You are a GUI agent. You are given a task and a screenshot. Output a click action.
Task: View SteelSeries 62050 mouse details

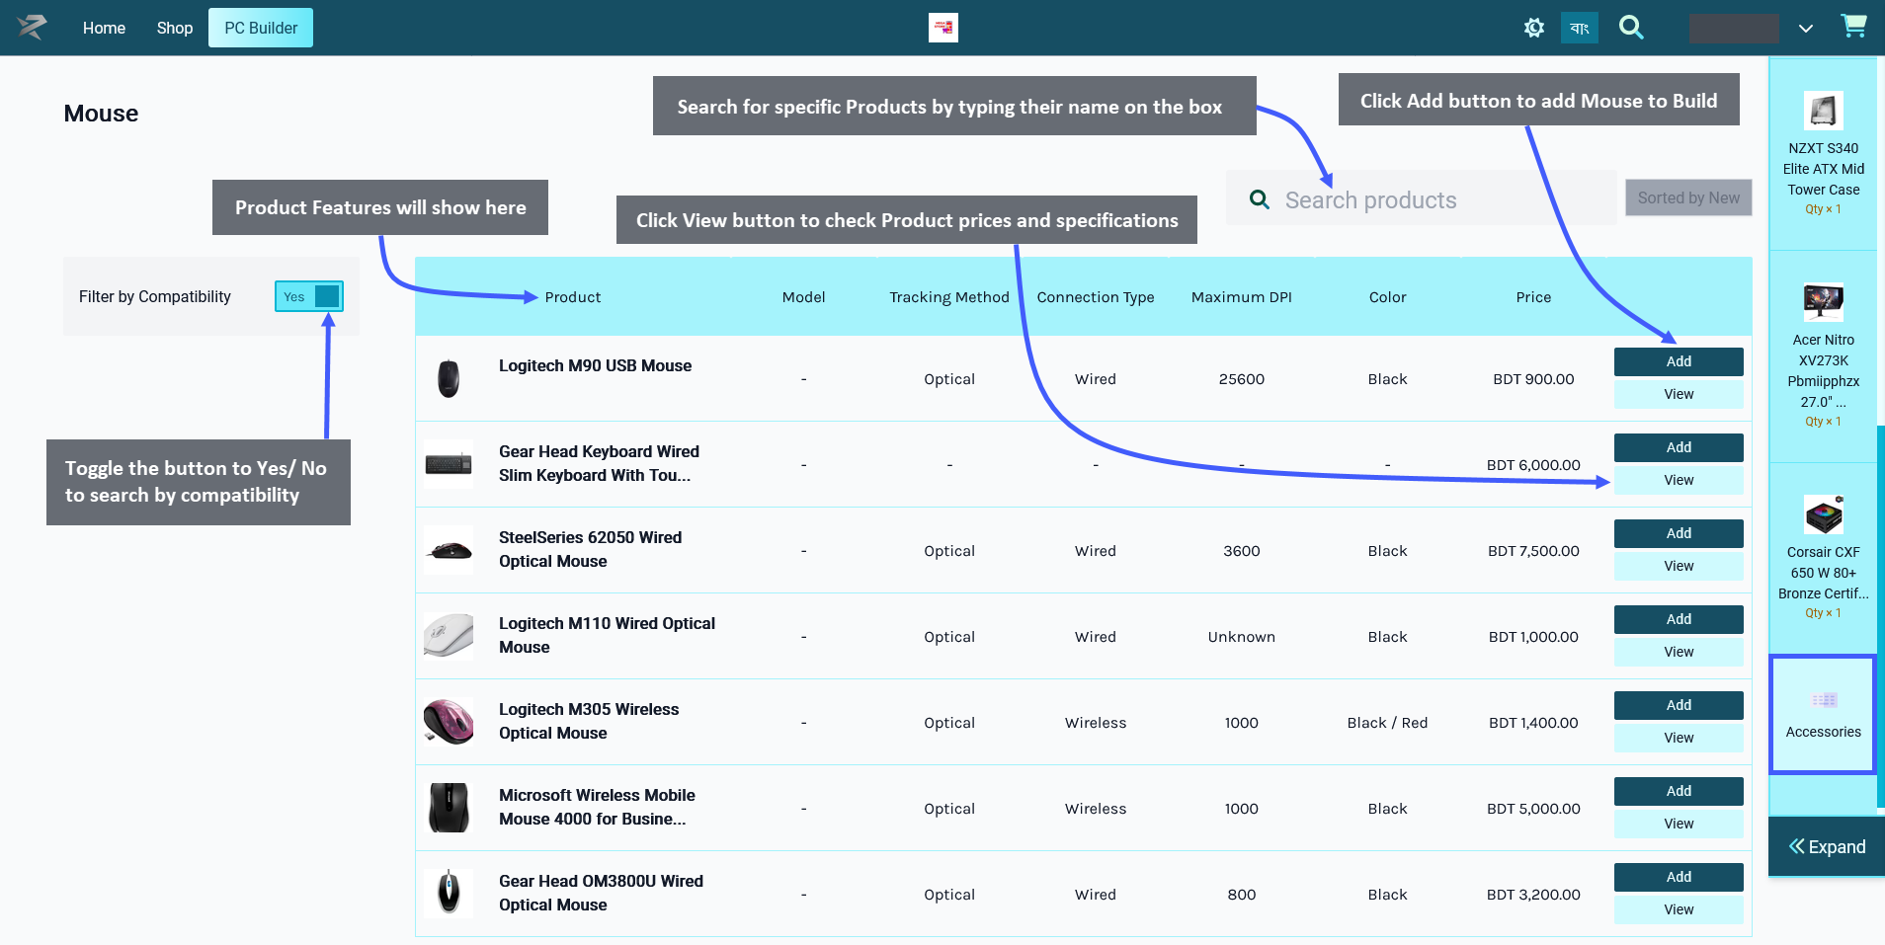pos(1679,566)
